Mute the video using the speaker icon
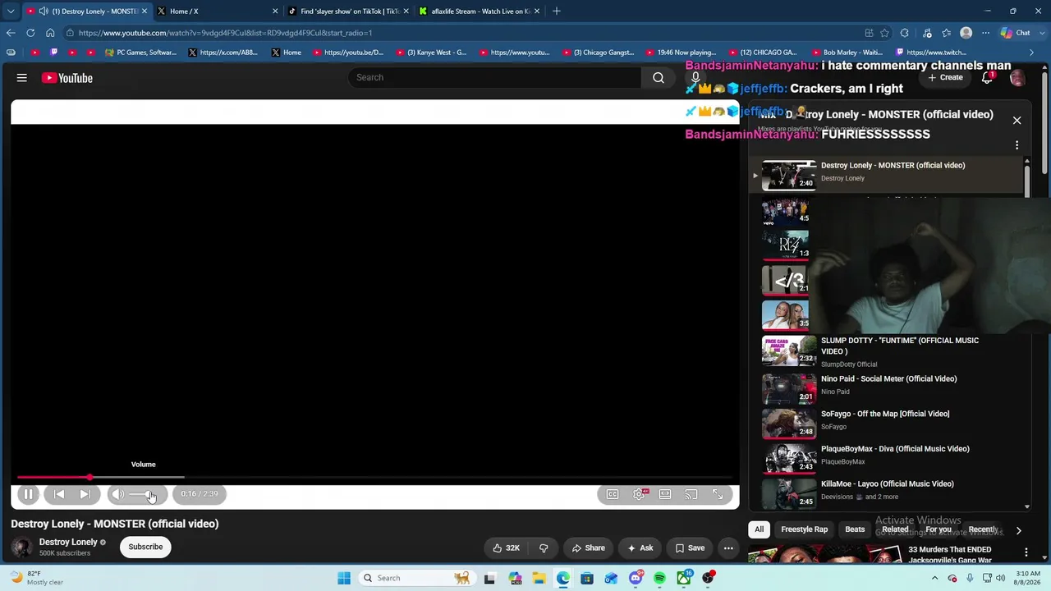The width and height of the screenshot is (1051, 591). [x=118, y=494]
